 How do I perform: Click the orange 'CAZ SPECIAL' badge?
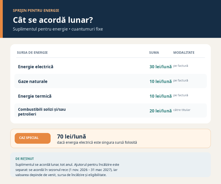tap(33, 138)
